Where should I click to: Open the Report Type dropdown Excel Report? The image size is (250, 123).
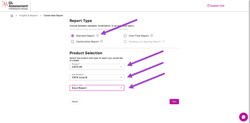pos(97,88)
